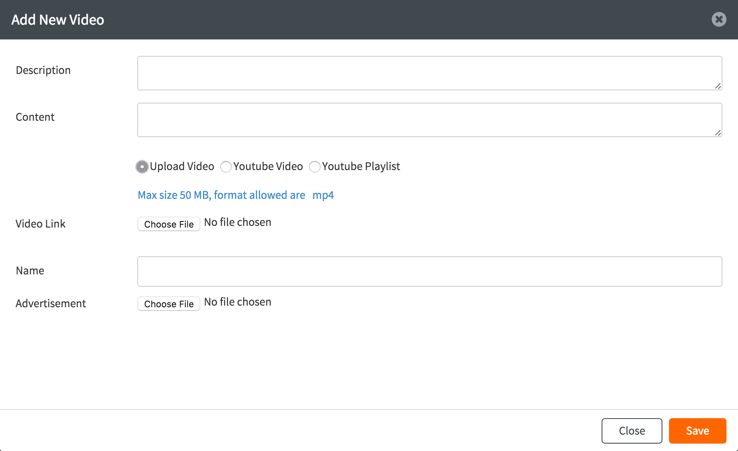This screenshot has width=738, height=451.
Task: Click the Close button in the footer
Action: click(632, 431)
